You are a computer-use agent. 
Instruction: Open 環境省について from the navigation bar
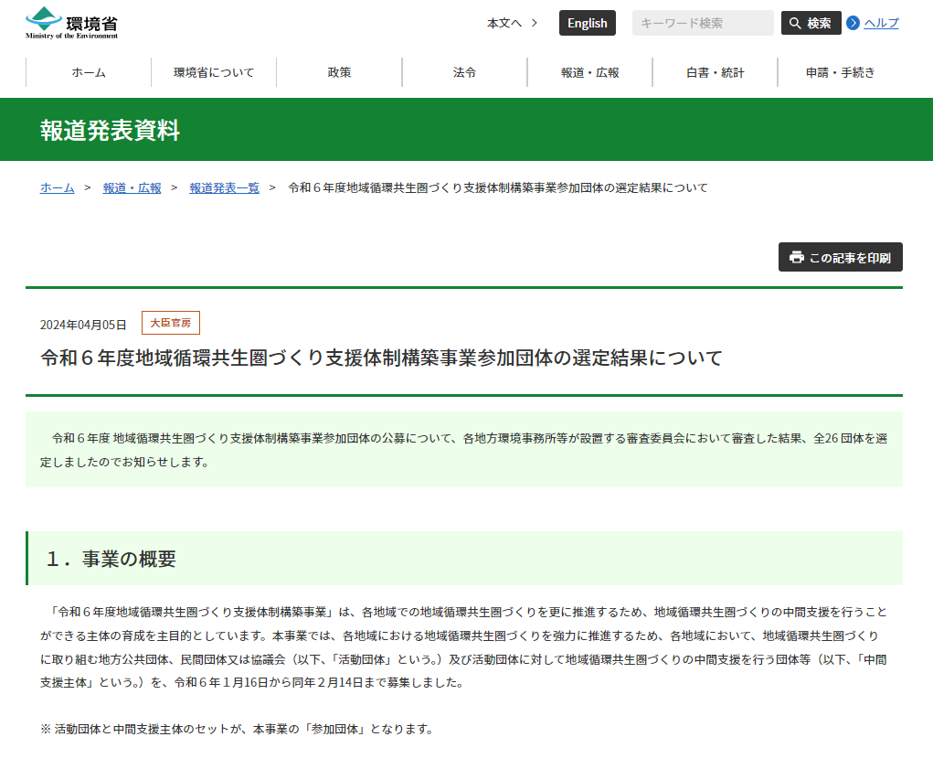213,71
